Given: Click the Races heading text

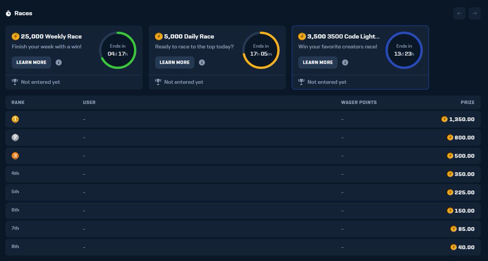Looking at the screenshot, I should pyautogui.click(x=23, y=13).
